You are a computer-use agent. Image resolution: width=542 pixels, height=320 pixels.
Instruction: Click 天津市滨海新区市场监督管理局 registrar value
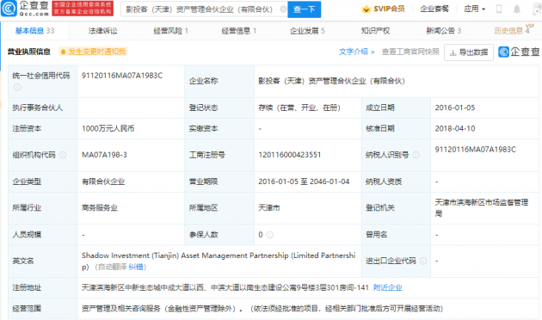tap(482, 208)
